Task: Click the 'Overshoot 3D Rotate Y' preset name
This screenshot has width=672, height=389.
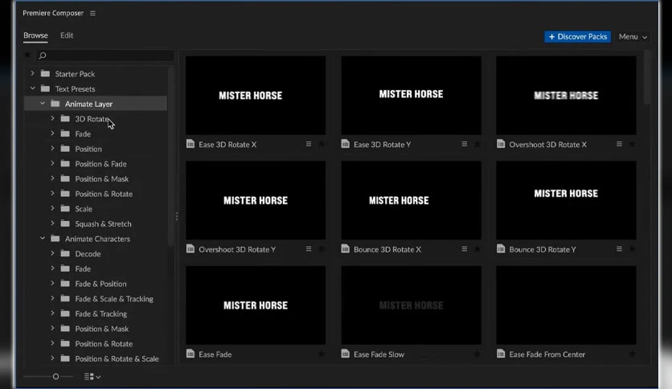Action: (x=237, y=249)
